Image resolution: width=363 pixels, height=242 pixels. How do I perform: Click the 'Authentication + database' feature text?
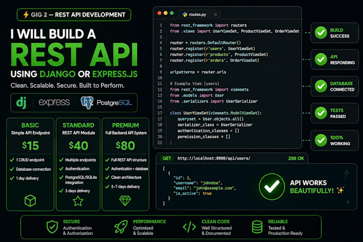(130, 169)
